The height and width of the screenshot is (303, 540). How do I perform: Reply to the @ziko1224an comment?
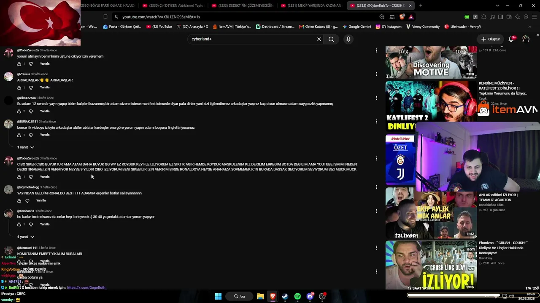45,112
